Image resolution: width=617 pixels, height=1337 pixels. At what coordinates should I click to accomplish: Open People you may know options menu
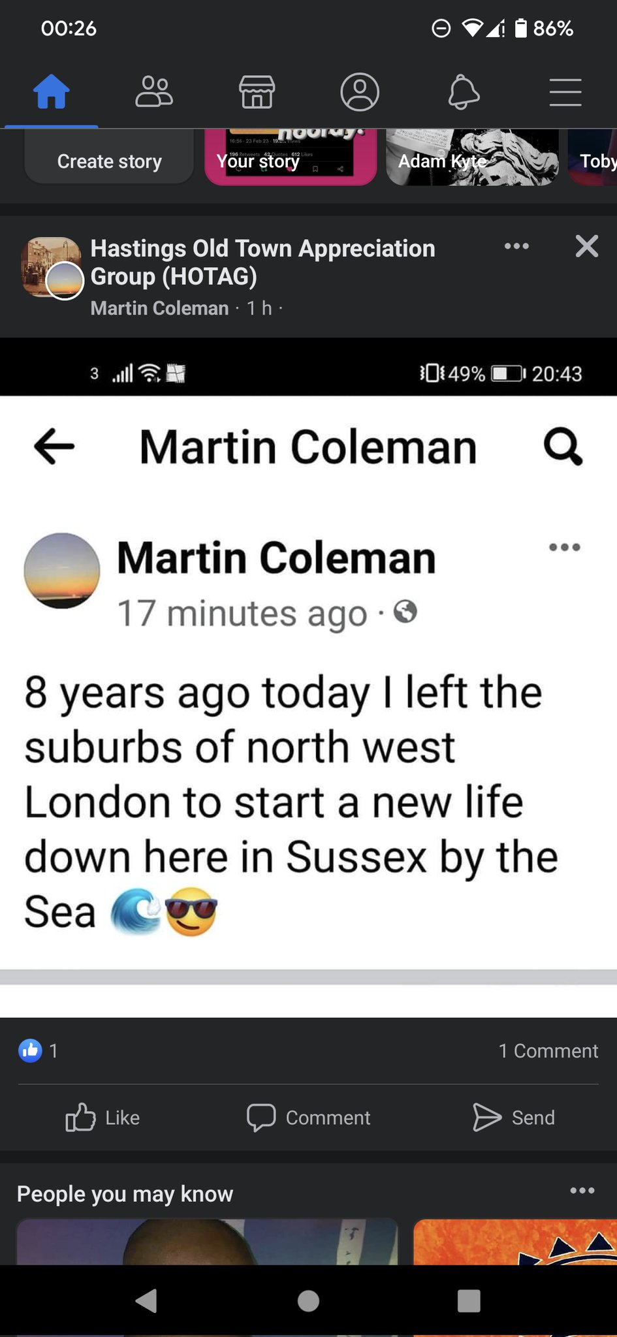point(582,1191)
